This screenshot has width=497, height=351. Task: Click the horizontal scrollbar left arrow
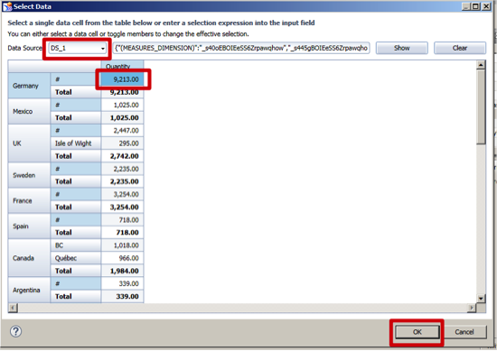click(x=13, y=308)
